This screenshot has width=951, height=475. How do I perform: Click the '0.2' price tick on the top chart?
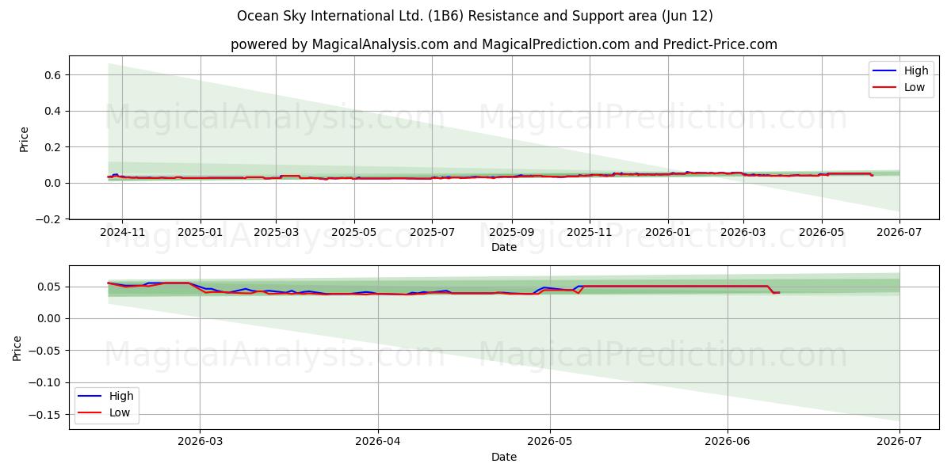click(55, 147)
